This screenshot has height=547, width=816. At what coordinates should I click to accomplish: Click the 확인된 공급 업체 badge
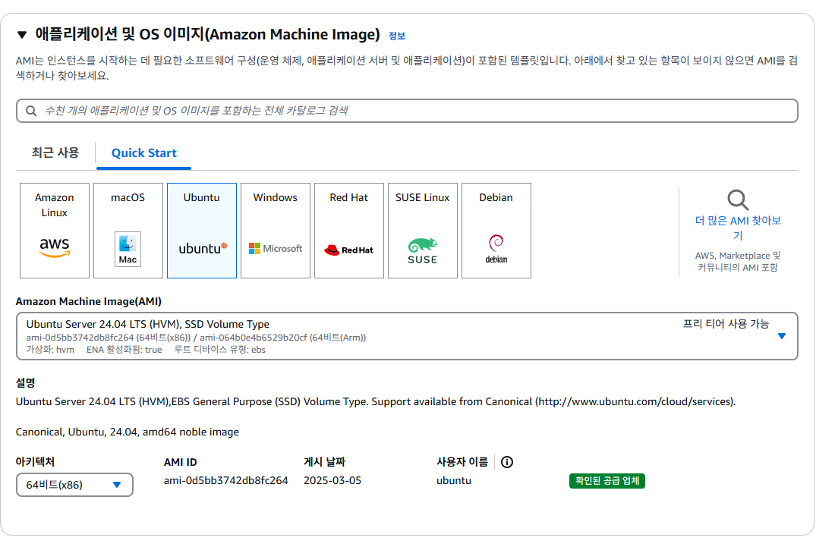coord(606,481)
